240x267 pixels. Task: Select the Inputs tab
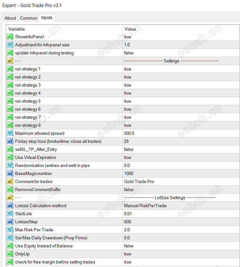pos(47,18)
